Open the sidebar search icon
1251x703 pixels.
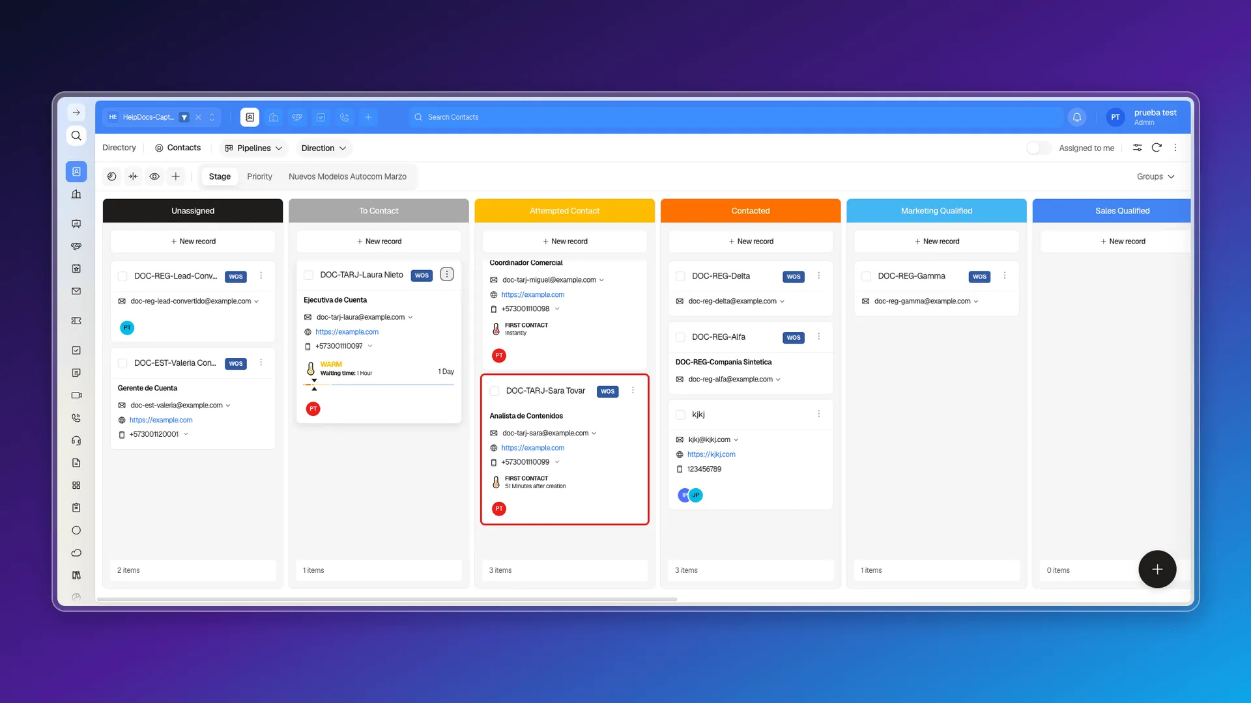(x=76, y=135)
